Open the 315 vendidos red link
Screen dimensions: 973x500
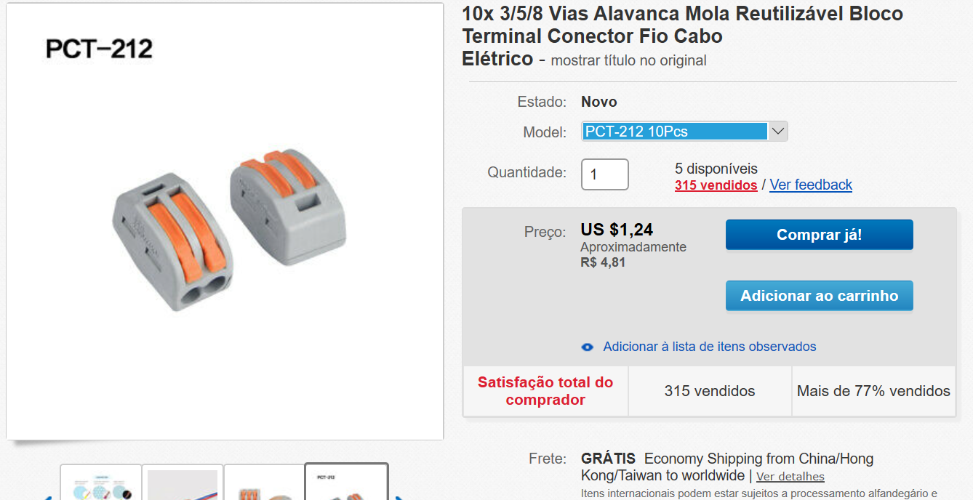[x=716, y=185]
